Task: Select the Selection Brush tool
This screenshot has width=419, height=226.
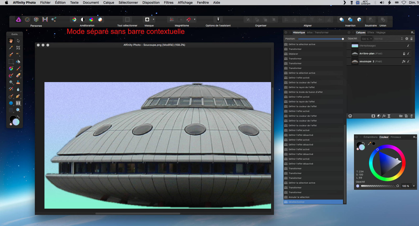Action: pyautogui.click(x=11, y=55)
